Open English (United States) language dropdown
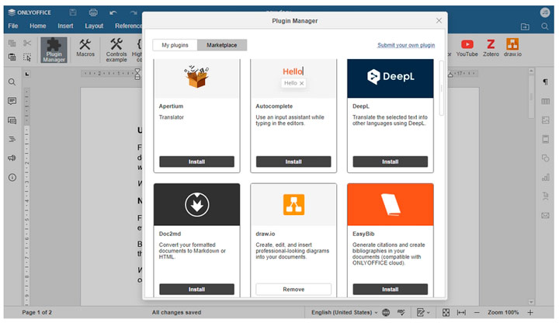The height and width of the screenshot is (323, 559). [344, 312]
